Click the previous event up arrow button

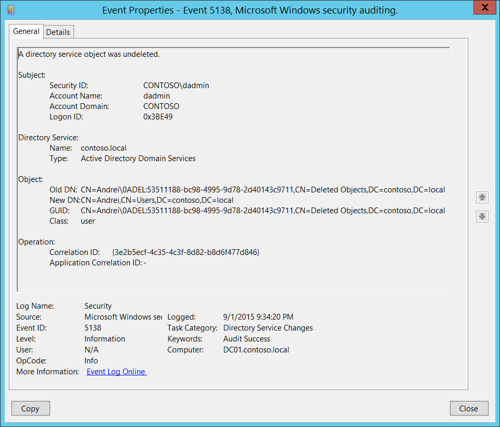(x=482, y=197)
